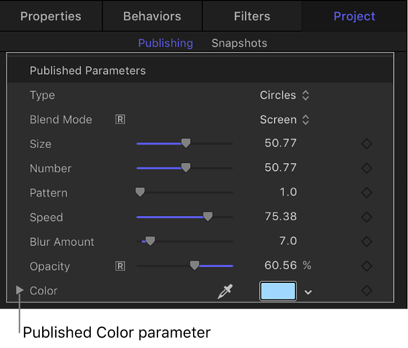Click the Color keyframe diamond
The width and height of the screenshot is (408, 348).
pyautogui.click(x=366, y=291)
